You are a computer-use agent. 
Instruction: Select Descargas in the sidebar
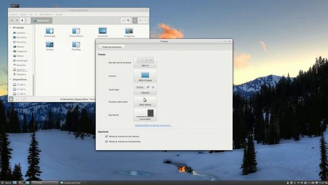tap(20, 61)
